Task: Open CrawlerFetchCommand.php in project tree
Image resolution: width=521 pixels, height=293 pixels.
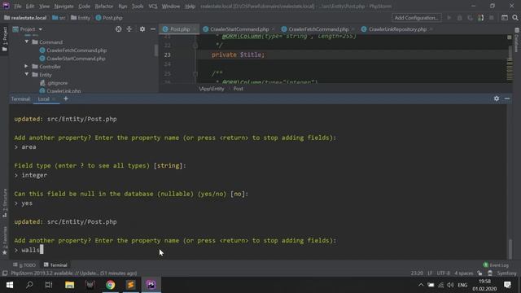Action: click(73, 50)
